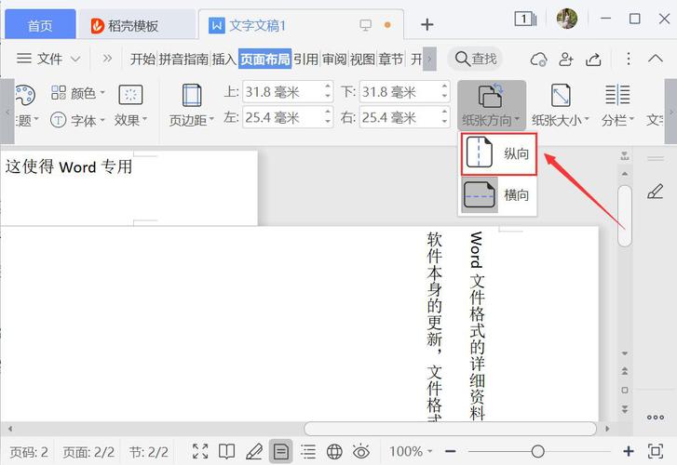The width and height of the screenshot is (677, 465).
Task: Open the more options vertical dots
Action: tap(629, 59)
